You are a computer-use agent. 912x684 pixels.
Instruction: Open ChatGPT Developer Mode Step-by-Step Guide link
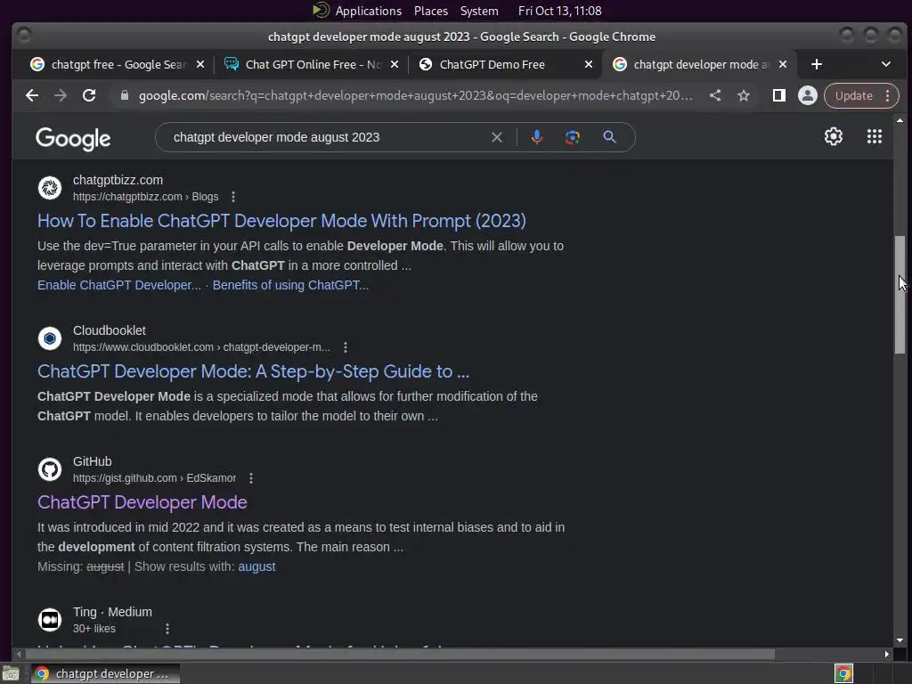(253, 371)
